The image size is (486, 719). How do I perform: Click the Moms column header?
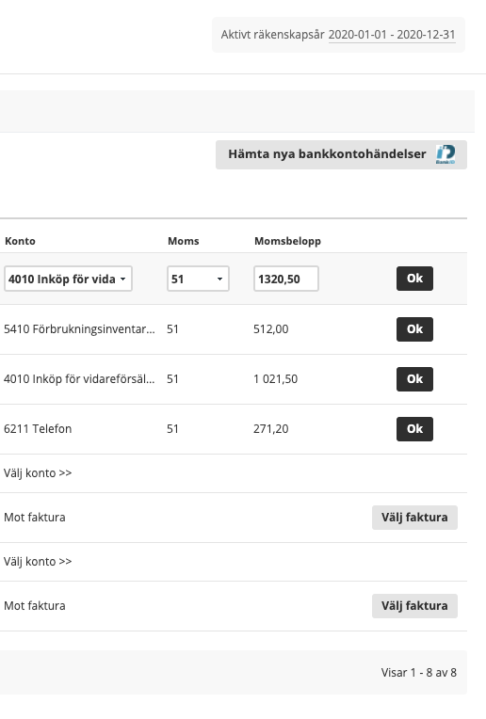tap(183, 241)
